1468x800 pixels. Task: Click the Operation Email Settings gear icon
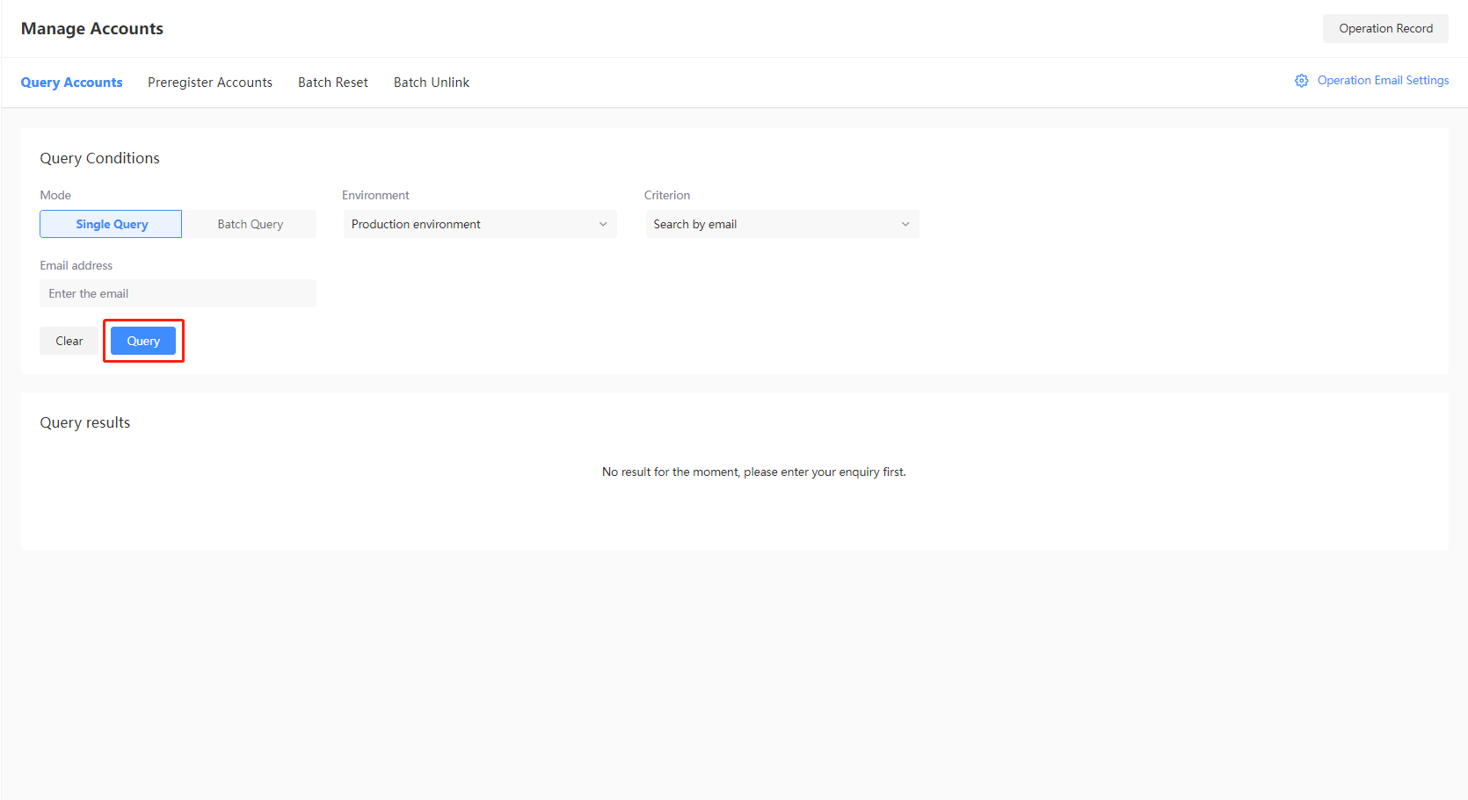(x=1301, y=80)
